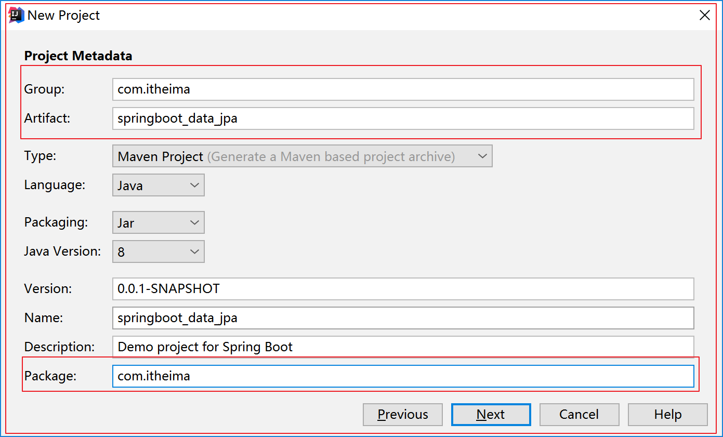Click the Project Metadata heading
The image size is (723, 437).
pyautogui.click(x=78, y=56)
